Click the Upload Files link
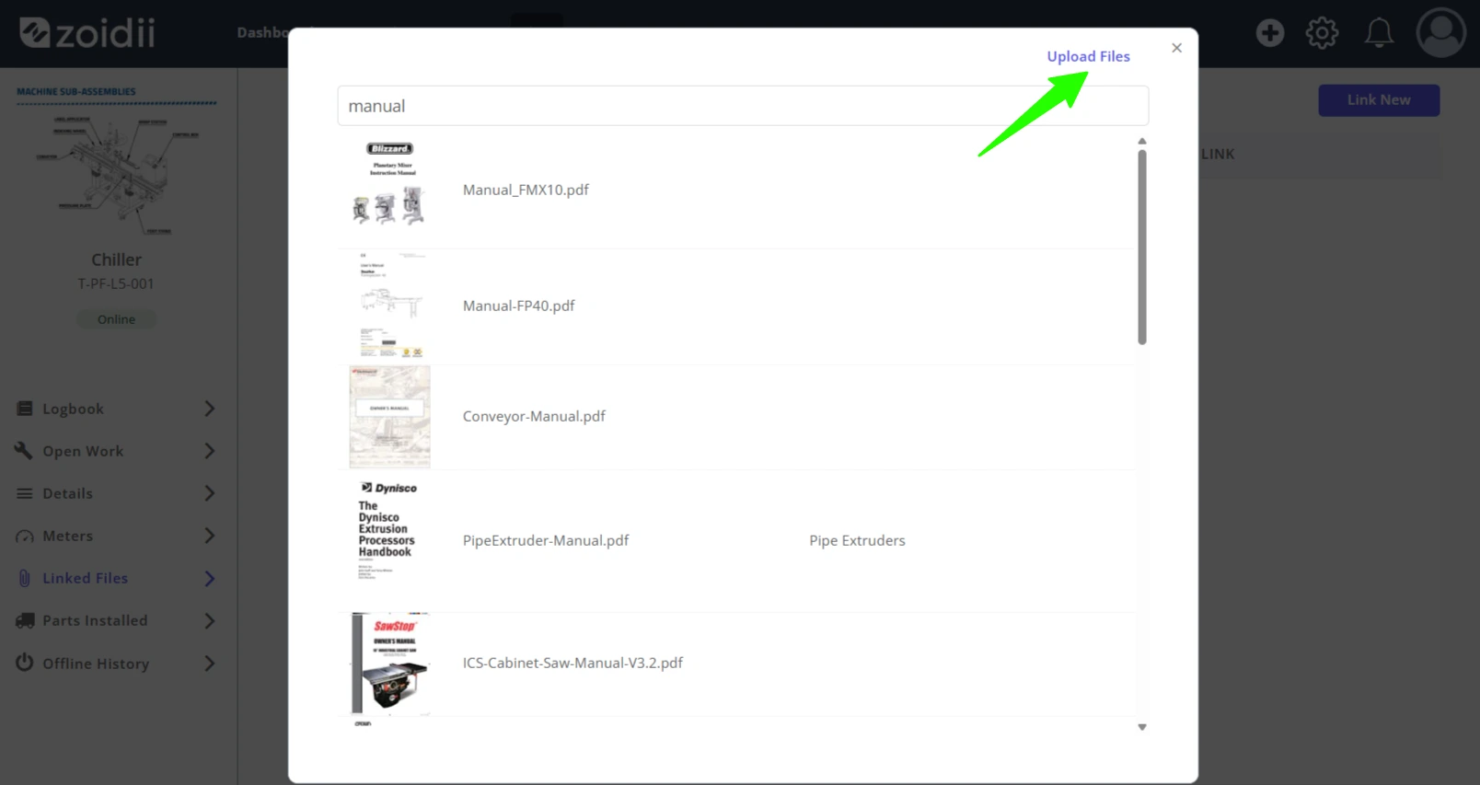 [1088, 56]
